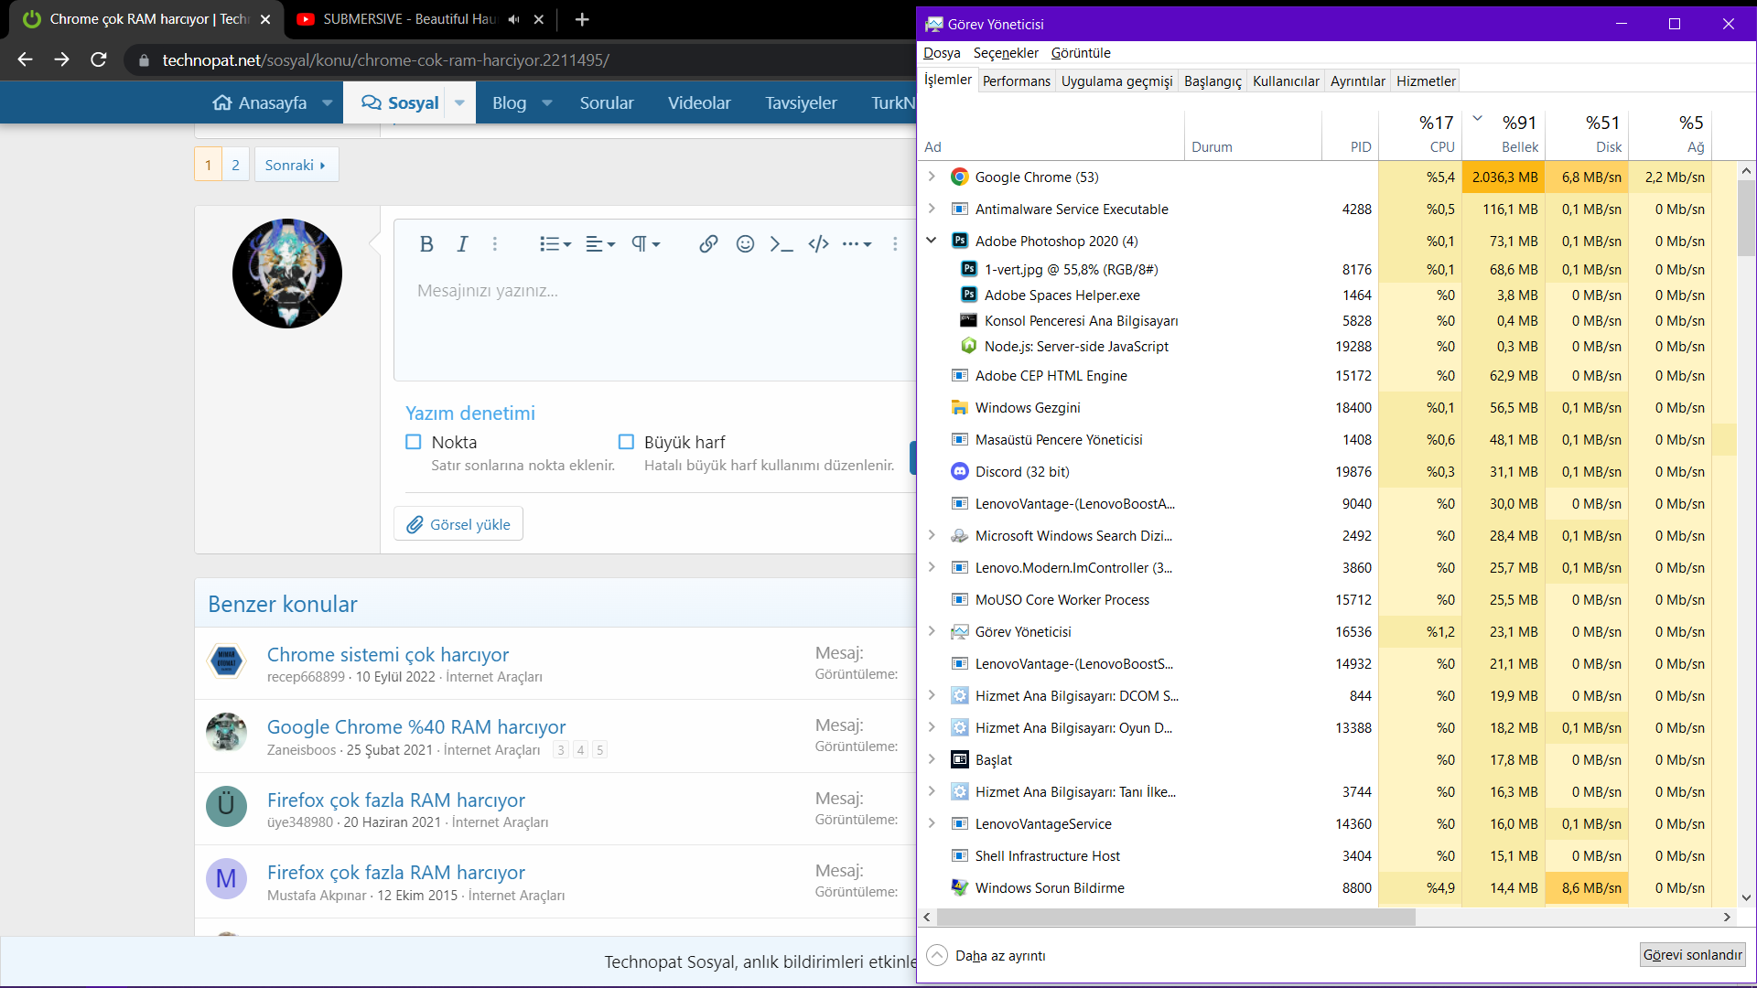The height and width of the screenshot is (988, 1757).
Task: Click the horizontal scrollbar in Task Manager
Action: 1176,918
